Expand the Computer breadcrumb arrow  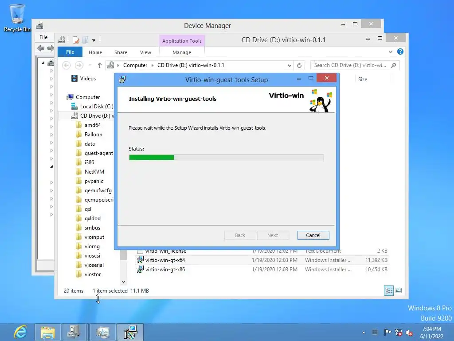(x=153, y=66)
